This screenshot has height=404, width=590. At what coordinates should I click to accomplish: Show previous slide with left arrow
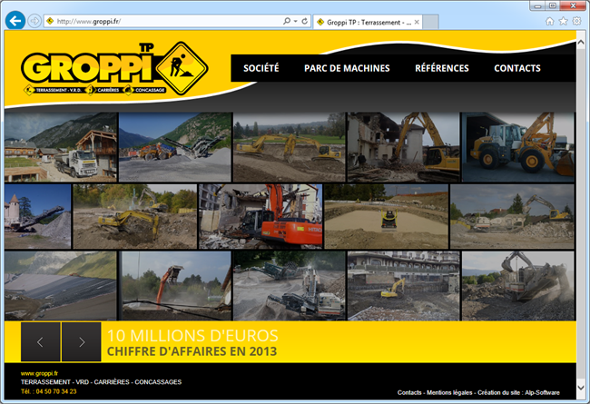coord(40,341)
